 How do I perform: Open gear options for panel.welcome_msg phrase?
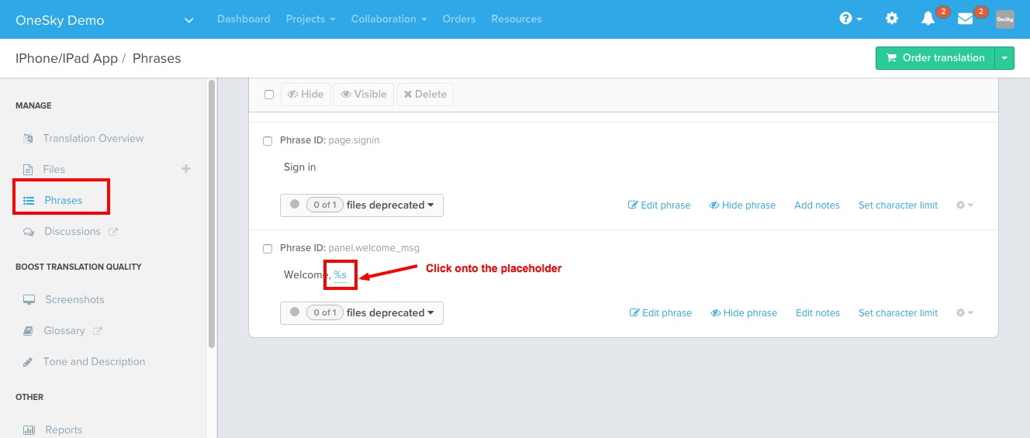(965, 313)
